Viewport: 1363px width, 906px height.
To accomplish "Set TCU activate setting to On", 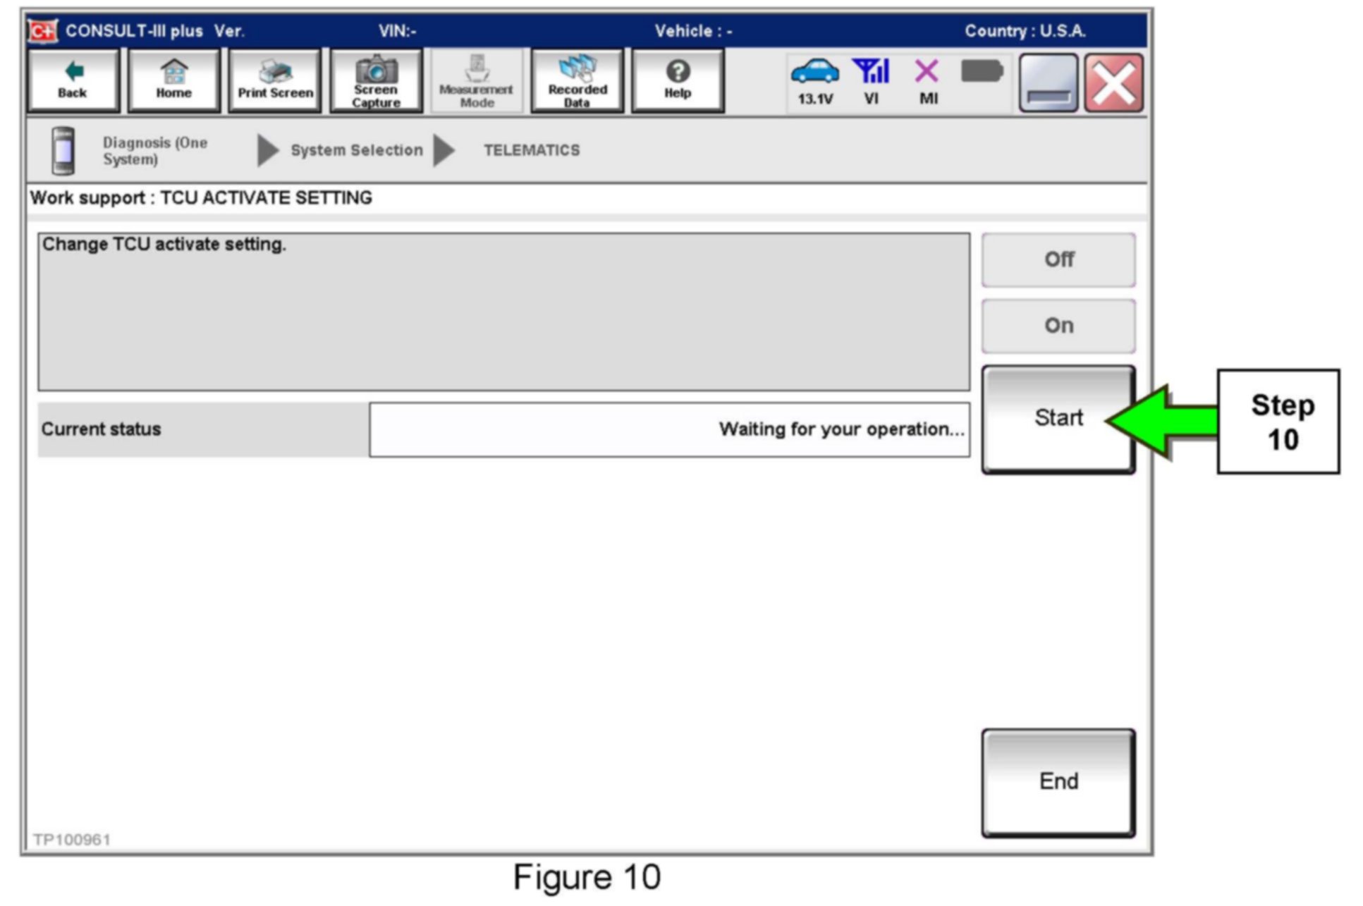I will (x=1058, y=326).
